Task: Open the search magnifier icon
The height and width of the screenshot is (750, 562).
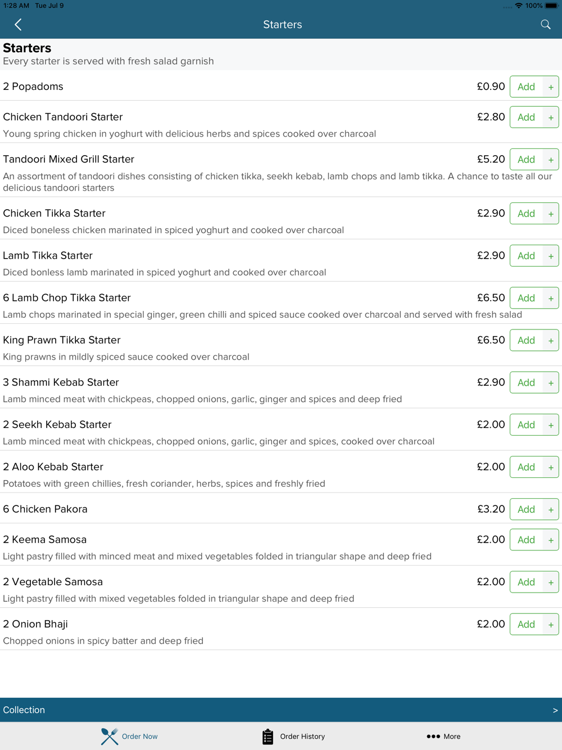Action: tap(545, 25)
